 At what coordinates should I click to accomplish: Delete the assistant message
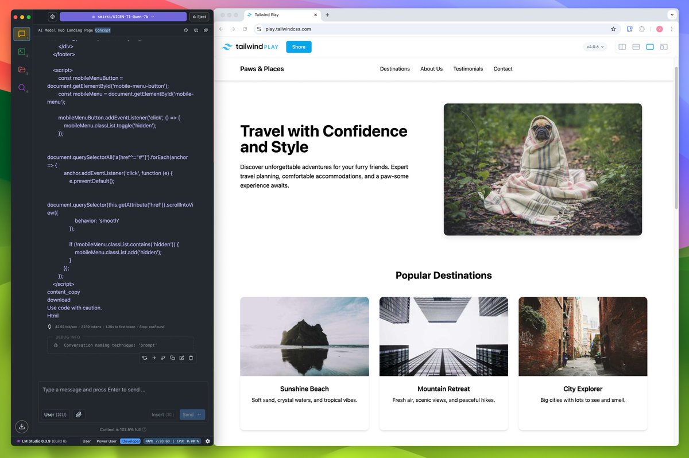point(191,358)
